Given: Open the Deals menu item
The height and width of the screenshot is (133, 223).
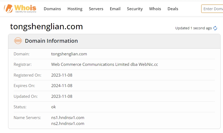Looking at the screenshot, I should 173,9.
